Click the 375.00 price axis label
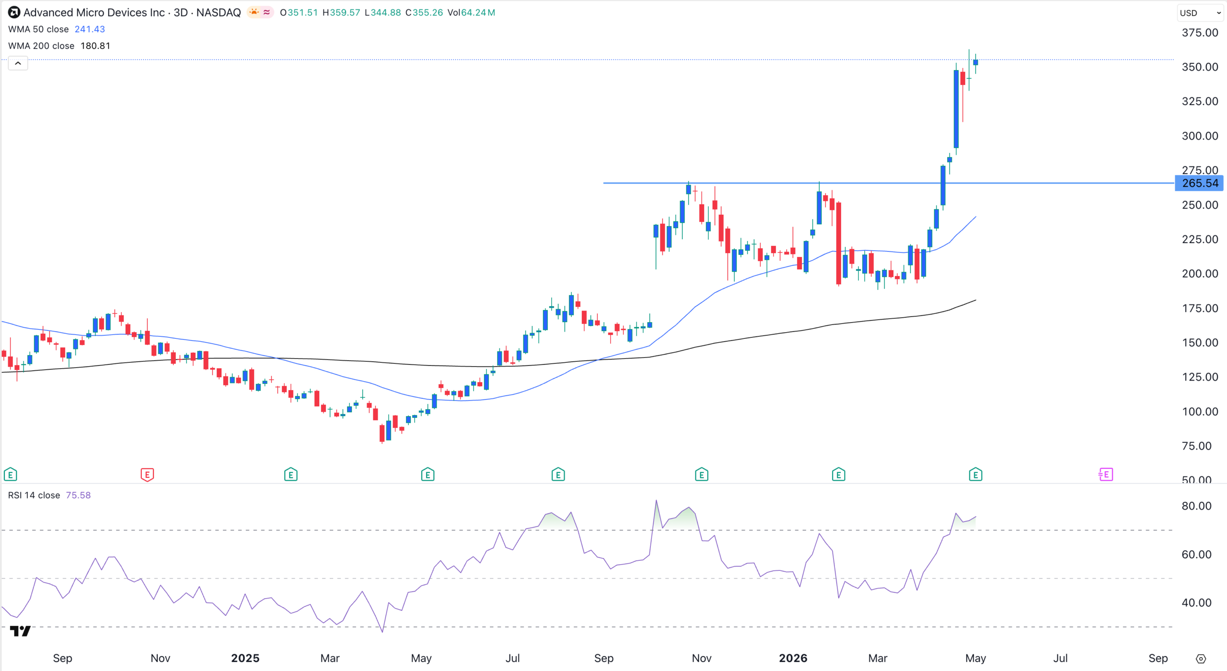The height and width of the screenshot is (671, 1227). pos(1200,33)
